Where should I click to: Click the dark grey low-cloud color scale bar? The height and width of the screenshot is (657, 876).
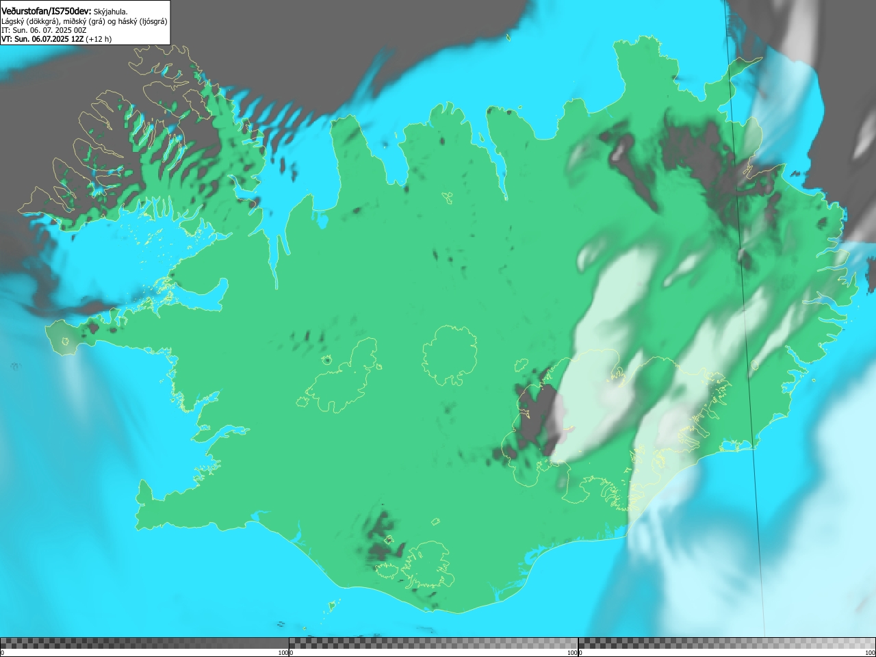click(x=144, y=643)
